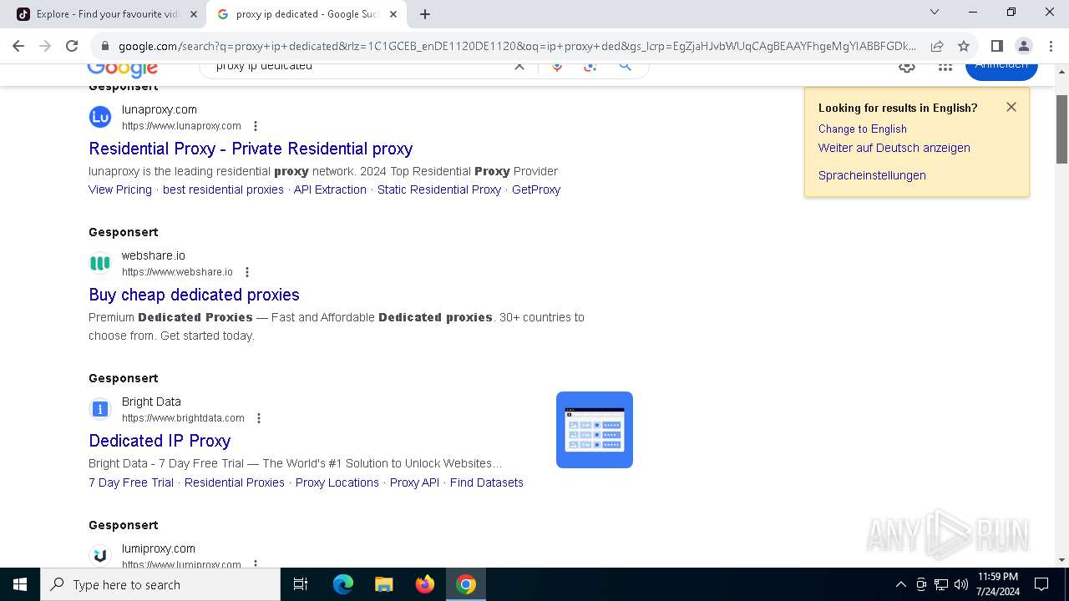The image size is (1069, 601).
Task: Open Residential Proxies sitelink
Action: 235,482
